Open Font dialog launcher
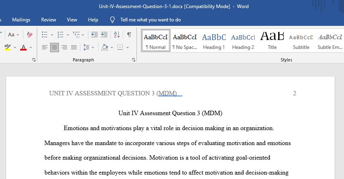344x179 pixels. click(x=34, y=60)
